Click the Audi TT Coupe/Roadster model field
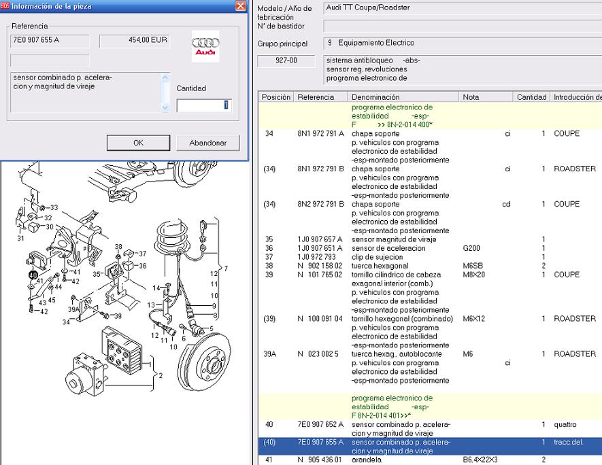The image size is (602, 465). coord(463,8)
